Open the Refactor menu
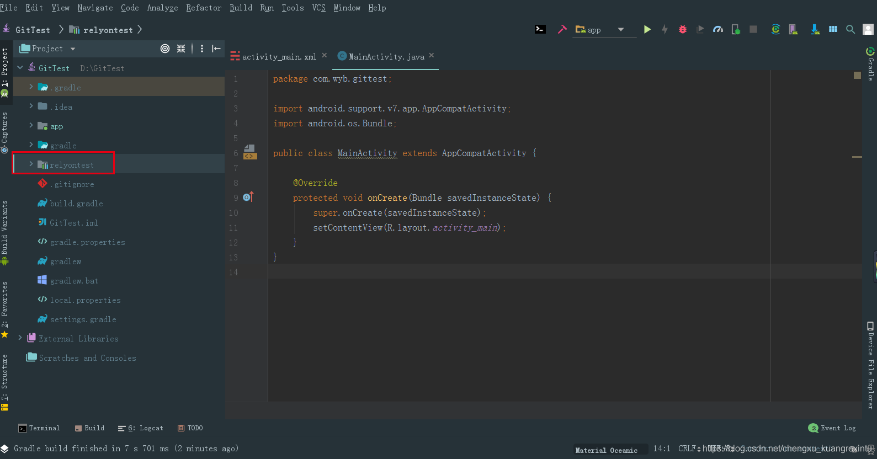 [x=204, y=8]
